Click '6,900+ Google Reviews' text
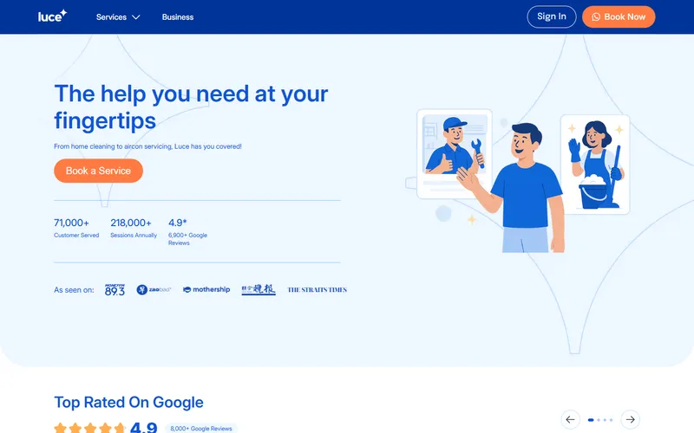This screenshot has width=694, height=433. (x=187, y=239)
